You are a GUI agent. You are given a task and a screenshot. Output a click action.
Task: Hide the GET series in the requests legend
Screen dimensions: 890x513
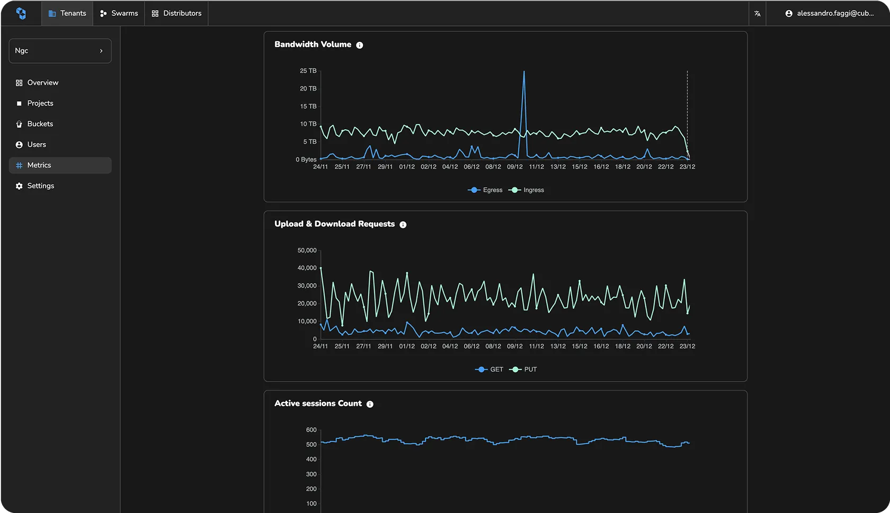(x=489, y=369)
